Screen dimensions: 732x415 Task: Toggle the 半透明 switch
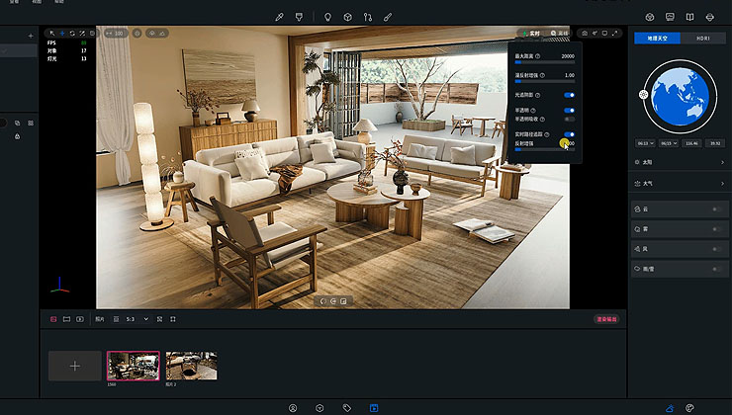569,110
